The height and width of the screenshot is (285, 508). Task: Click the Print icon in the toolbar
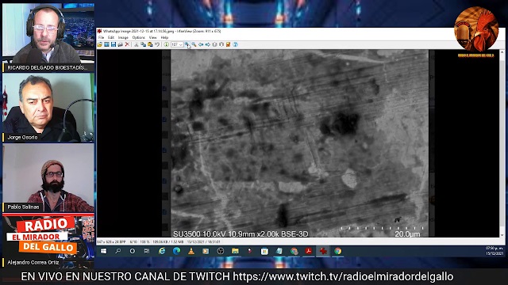[x=120, y=44]
